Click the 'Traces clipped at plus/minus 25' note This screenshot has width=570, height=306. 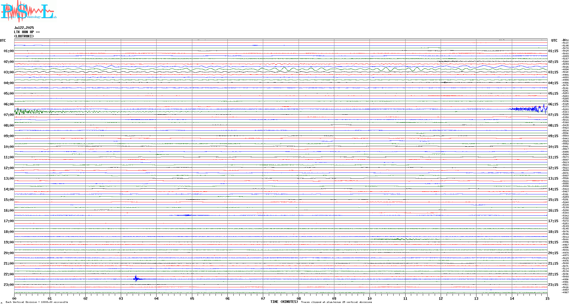[337, 302]
